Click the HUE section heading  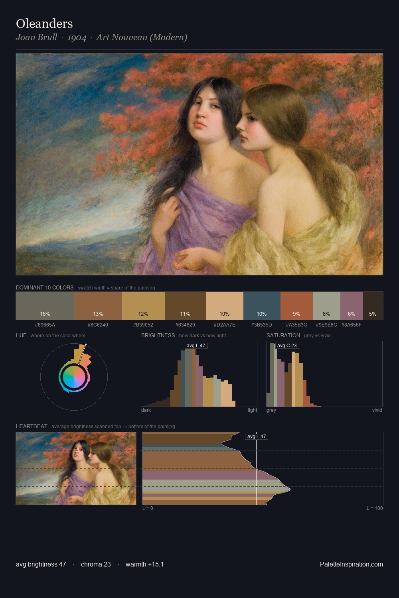(21, 335)
